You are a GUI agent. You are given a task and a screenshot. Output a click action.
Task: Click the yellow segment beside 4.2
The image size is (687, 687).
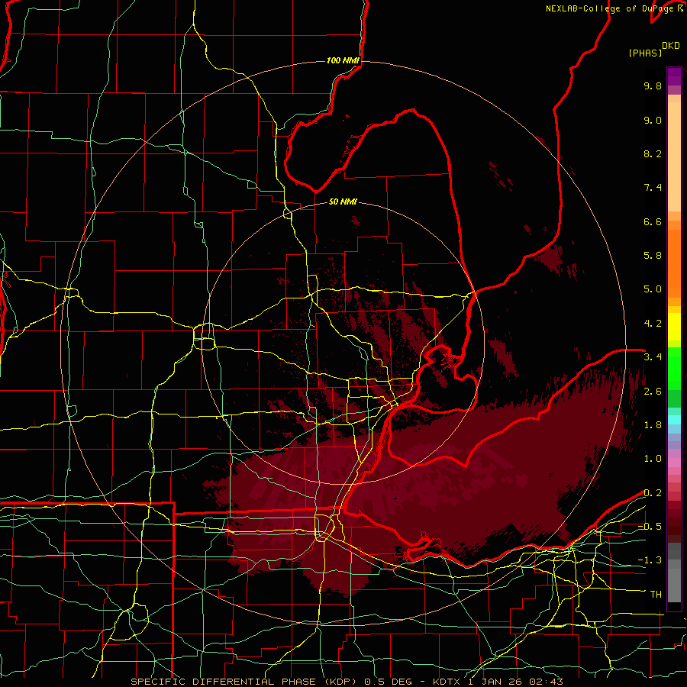coord(674,327)
